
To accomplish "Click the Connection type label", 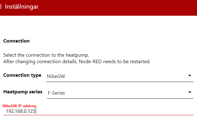I will pyautogui.click(x=22, y=75).
